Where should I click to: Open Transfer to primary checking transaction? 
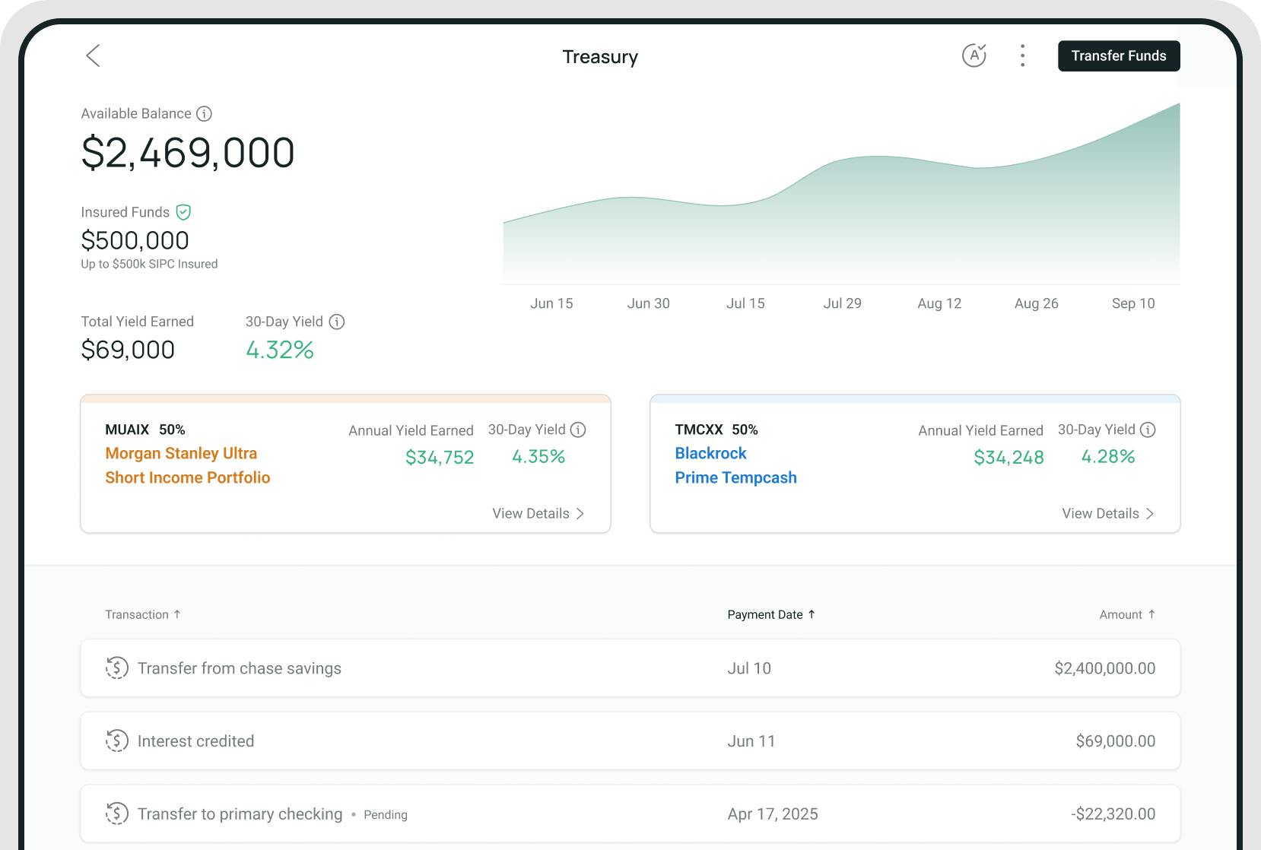pyautogui.click(x=630, y=814)
